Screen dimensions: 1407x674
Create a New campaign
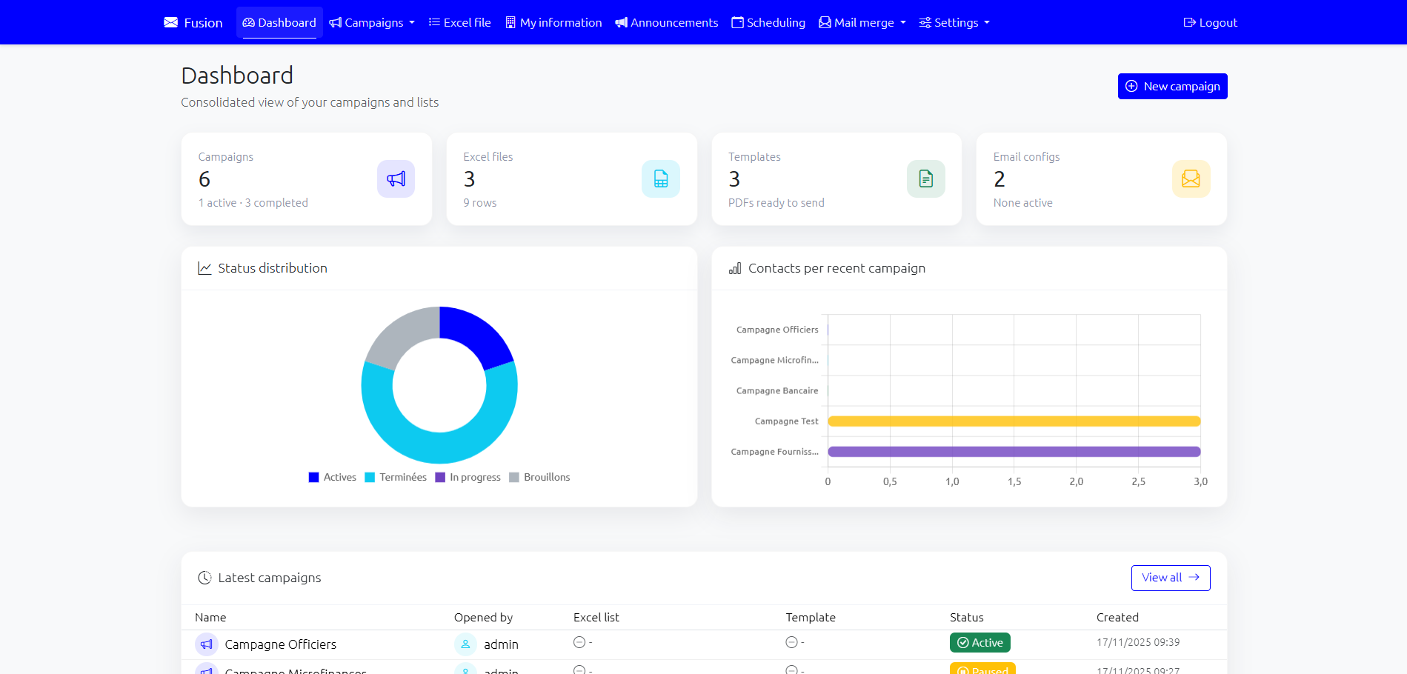(x=1172, y=87)
